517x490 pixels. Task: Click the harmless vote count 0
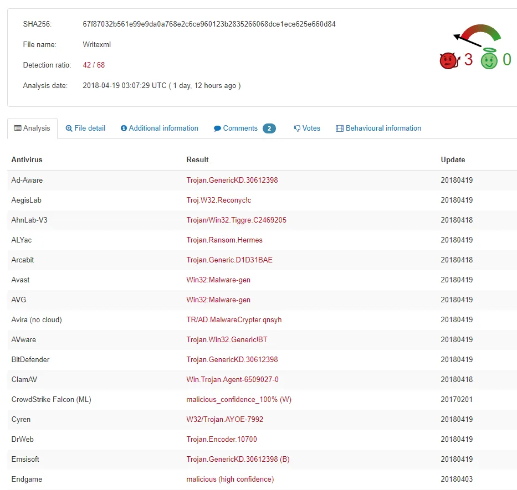coord(507,60)
